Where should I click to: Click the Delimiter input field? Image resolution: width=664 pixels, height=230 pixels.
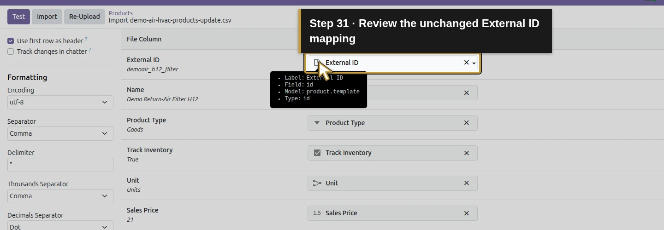click(x=60, y=165)
